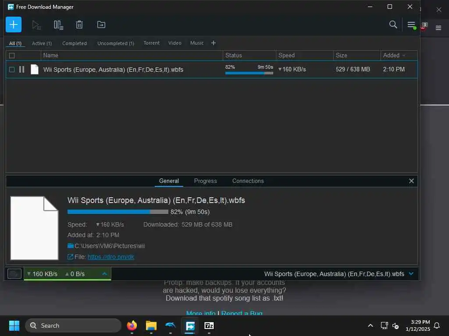
Task: Add a new download with plus button
Action: click(x=14, y=24)
